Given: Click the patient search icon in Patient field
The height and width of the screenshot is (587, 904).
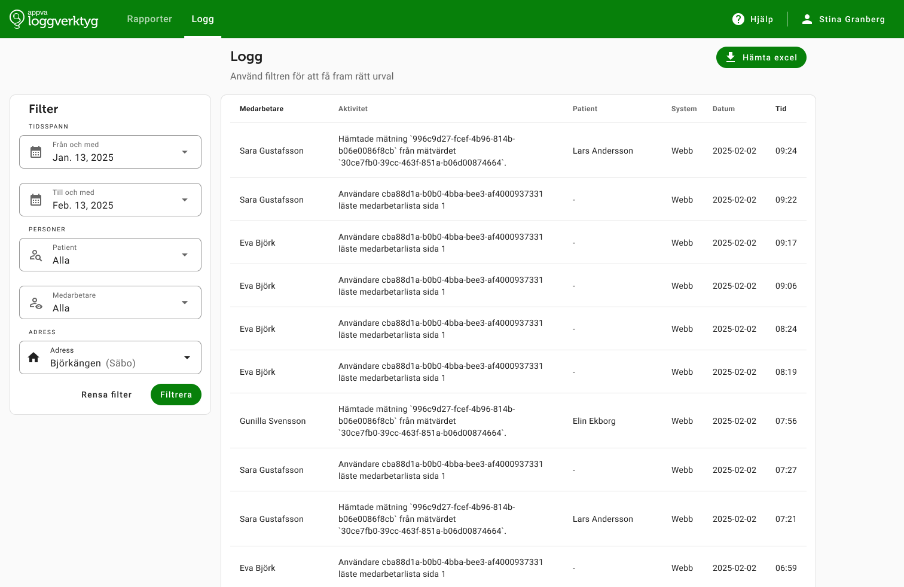Looking at the screenshot, I should (36, 255).
